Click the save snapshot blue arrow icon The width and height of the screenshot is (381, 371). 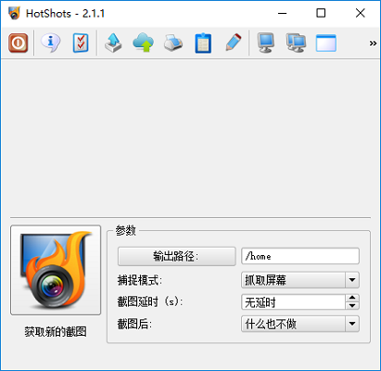point(113,43)
